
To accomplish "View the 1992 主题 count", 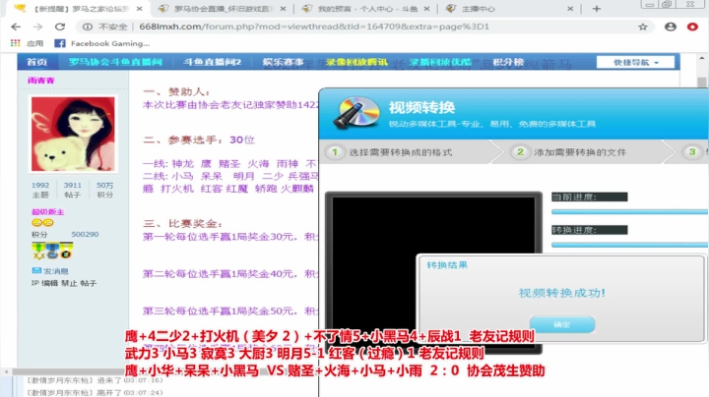I will pos(40,190).
